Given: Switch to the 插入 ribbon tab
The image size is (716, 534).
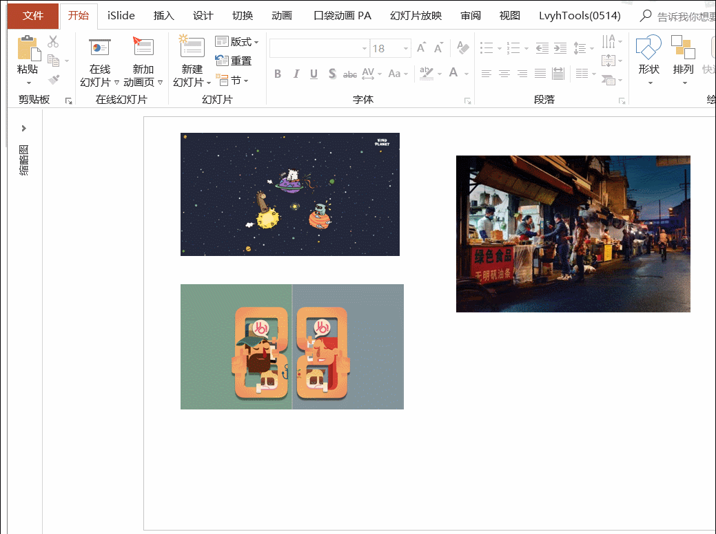Looking at the screenshot, I should tap(163, 16).
